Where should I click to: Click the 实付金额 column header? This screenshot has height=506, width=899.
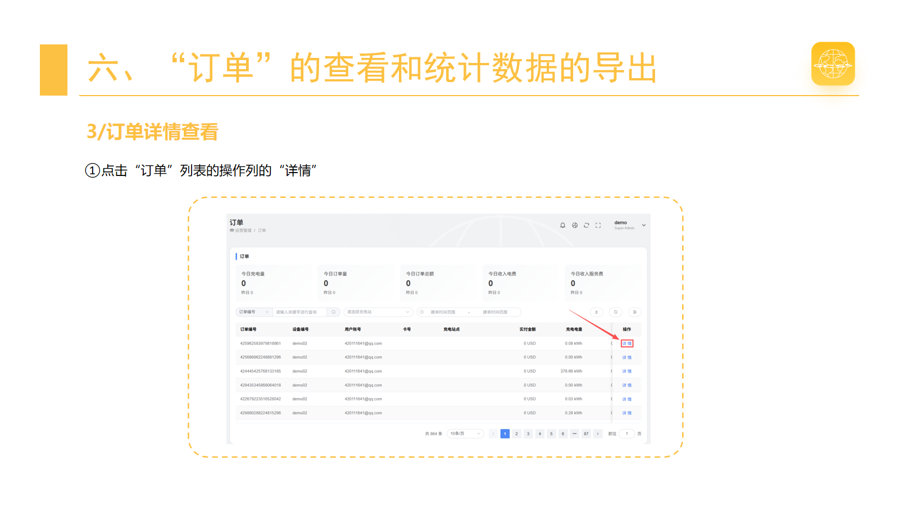pyautogui.click(x=528, y=329)
